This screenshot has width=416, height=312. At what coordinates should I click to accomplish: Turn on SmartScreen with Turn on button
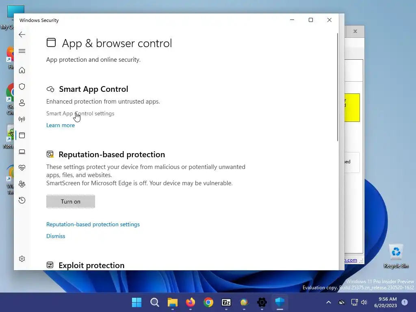71,201
